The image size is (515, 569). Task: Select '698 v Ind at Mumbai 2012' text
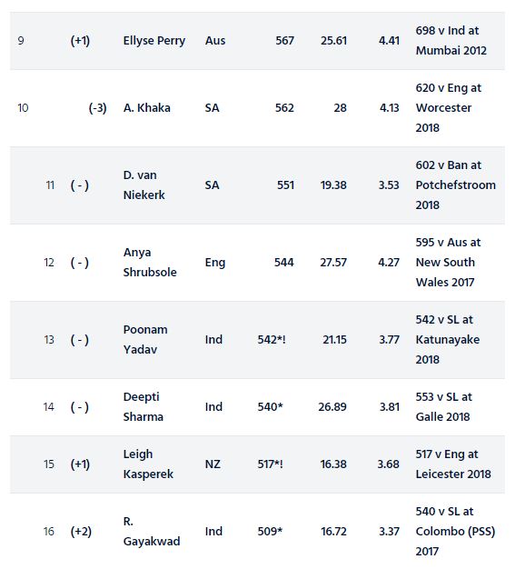pyautogui.click(x=451, y=40)
